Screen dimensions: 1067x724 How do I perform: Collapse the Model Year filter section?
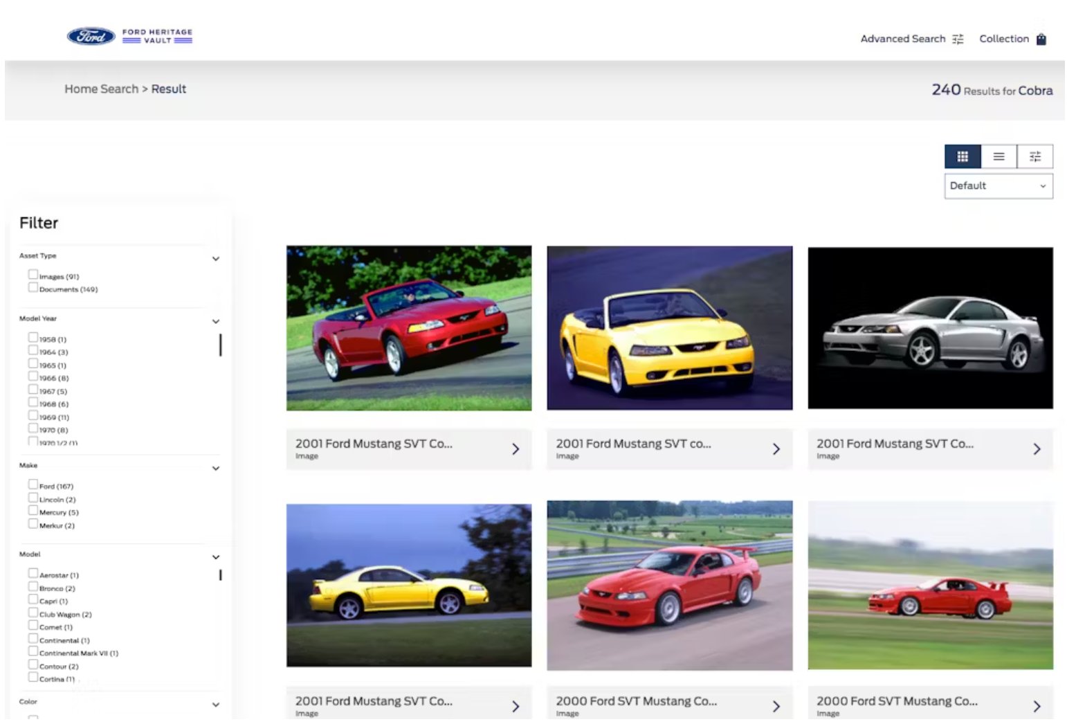click(x=216, y=322)
